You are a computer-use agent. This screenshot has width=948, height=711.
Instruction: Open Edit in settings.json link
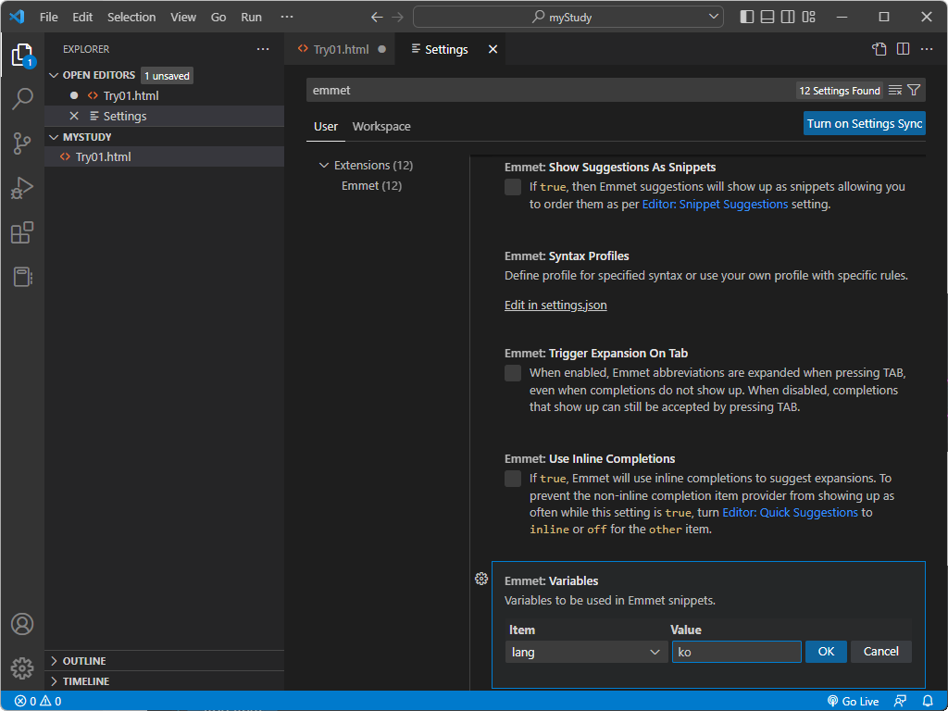(x=555, y=306)
